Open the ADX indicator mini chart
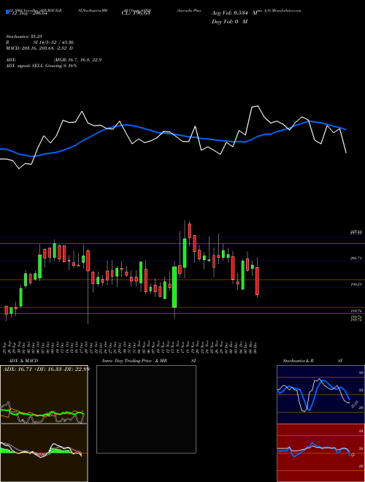 click(x=44, y=394)
